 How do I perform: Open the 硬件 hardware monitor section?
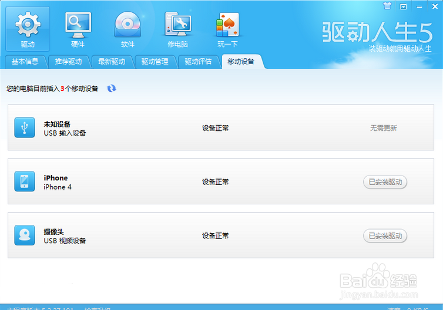[x=78, y=29]
